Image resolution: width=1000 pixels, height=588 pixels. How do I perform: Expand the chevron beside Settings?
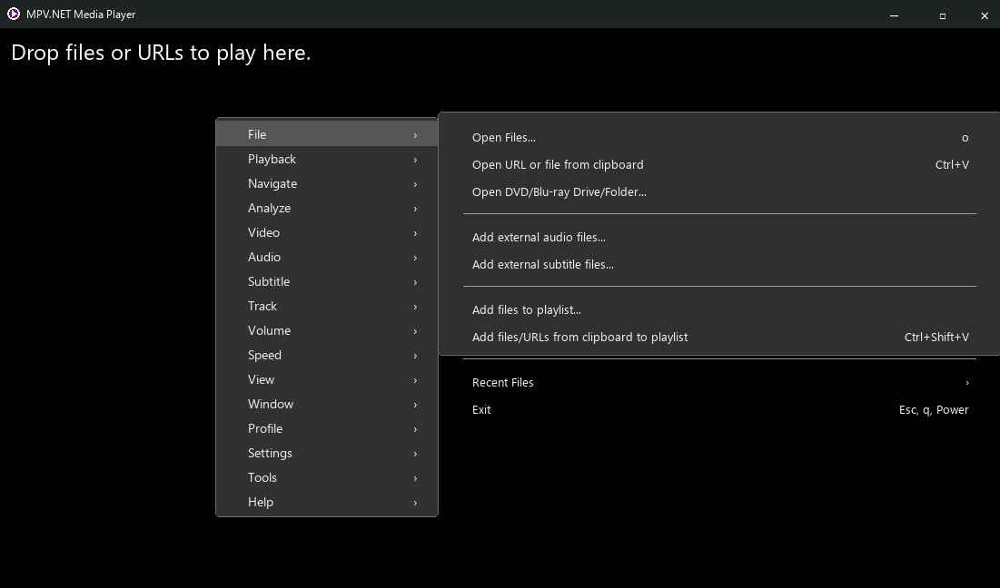(415, 455)
